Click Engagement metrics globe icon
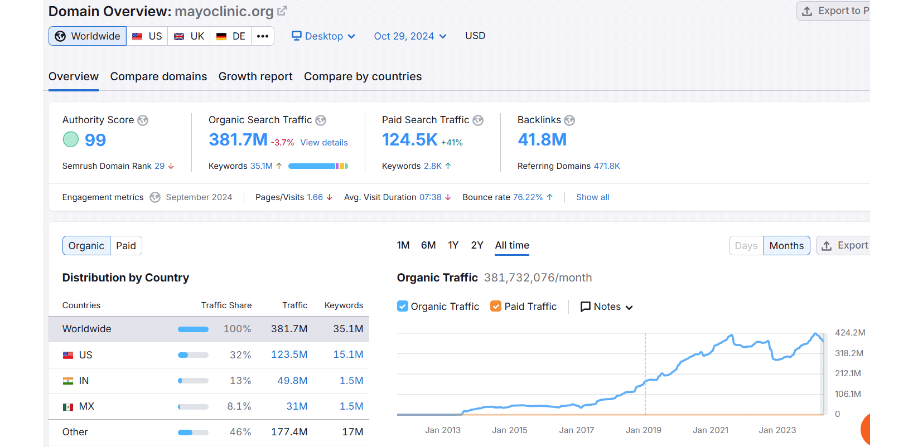 tap(155, 197)
